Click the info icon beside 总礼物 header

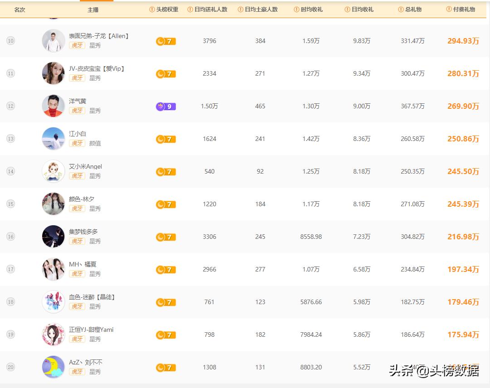[401, 10]
